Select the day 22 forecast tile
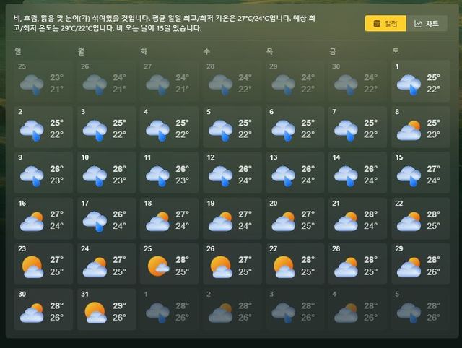 [x=420, y=218]
